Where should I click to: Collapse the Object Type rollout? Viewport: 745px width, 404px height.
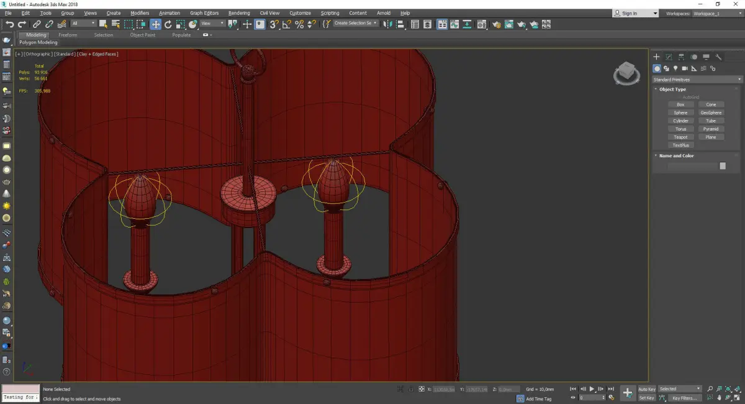click(672, 90)
